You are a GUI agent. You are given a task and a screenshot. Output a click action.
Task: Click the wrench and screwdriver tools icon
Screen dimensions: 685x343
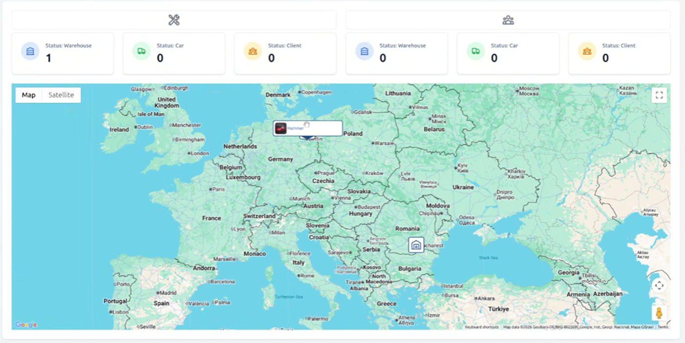click(174, 20)
